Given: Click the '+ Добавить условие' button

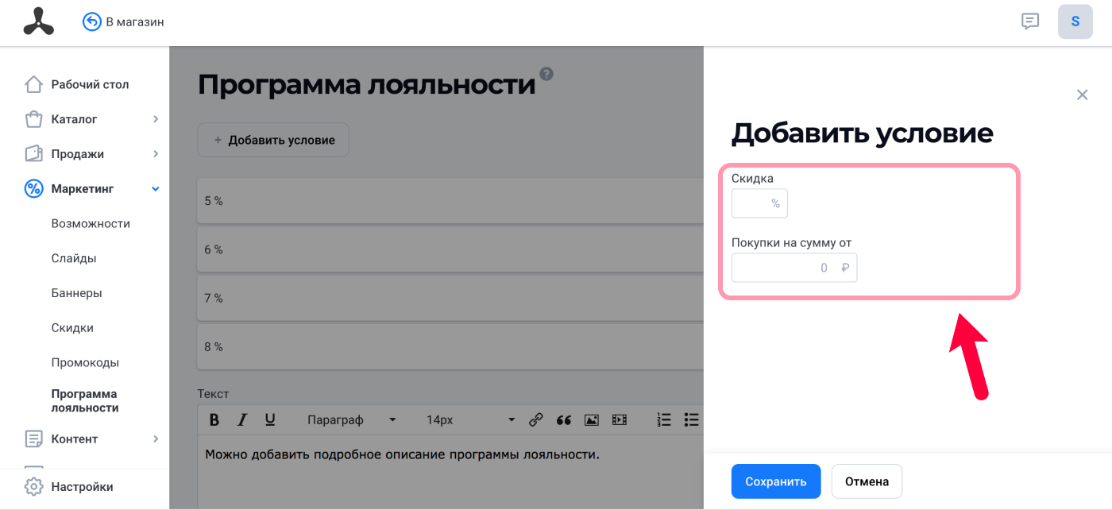Looking at the screenshot, I should point(273,140).
